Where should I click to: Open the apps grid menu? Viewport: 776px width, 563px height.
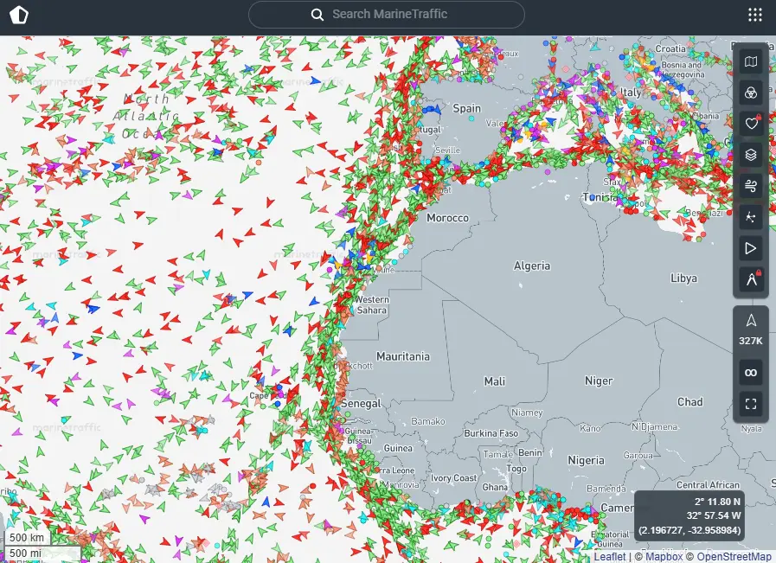pyautogui.click(x=754, y=15)
